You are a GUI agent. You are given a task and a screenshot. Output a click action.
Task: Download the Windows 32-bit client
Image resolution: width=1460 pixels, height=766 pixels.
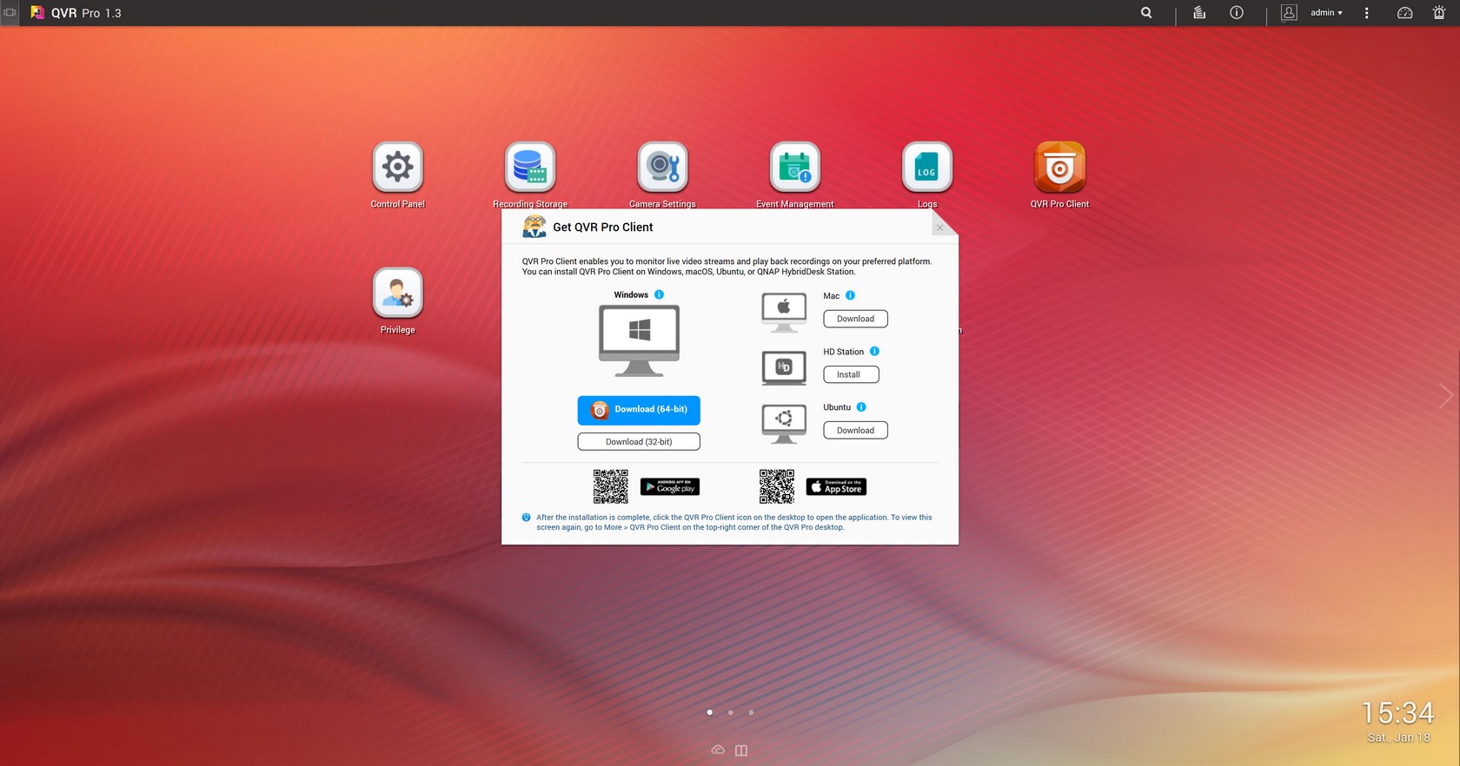tap(639, 442)
